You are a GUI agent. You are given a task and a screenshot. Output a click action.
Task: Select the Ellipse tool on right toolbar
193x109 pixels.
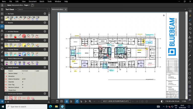click(190, 78)
